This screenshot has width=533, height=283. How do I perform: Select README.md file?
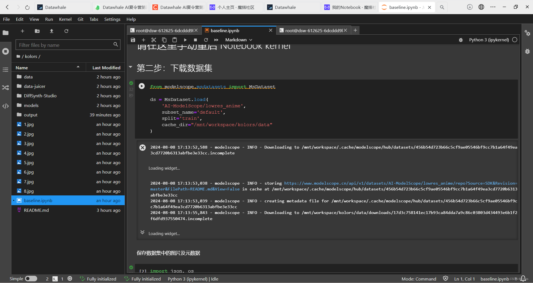click(68, 210)
